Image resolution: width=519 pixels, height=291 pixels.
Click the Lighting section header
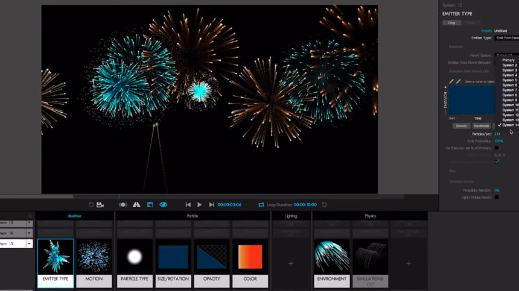pos(291,216)
